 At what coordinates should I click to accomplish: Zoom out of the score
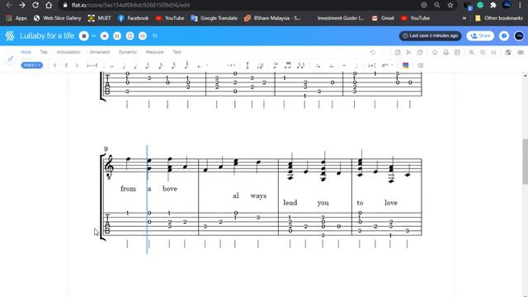(x=483, y=52)
